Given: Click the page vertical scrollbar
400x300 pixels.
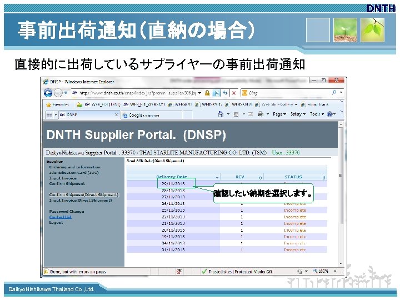Looking at the screenshot, I should (341, 176).
